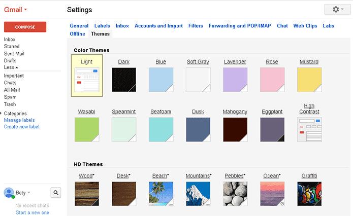Pick the Mustard yellow color swatch

point(309,80)
